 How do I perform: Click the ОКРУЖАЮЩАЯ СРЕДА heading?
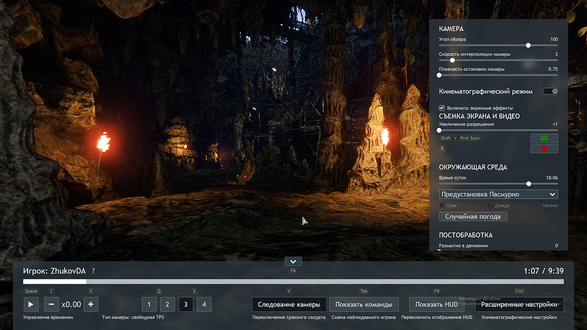tap(473, 167)
